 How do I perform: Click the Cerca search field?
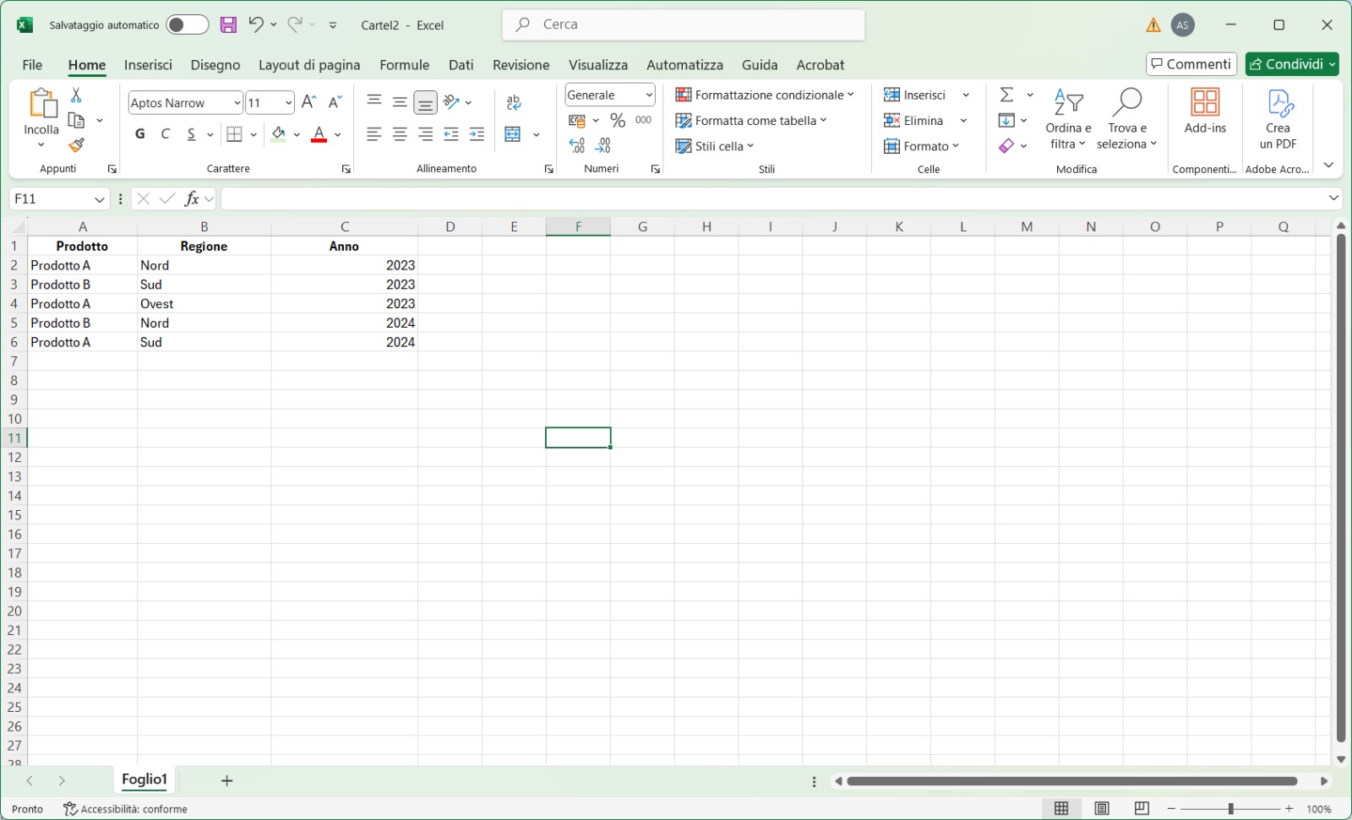[684, 24]
